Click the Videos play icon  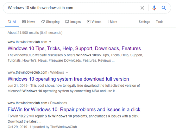88,22
